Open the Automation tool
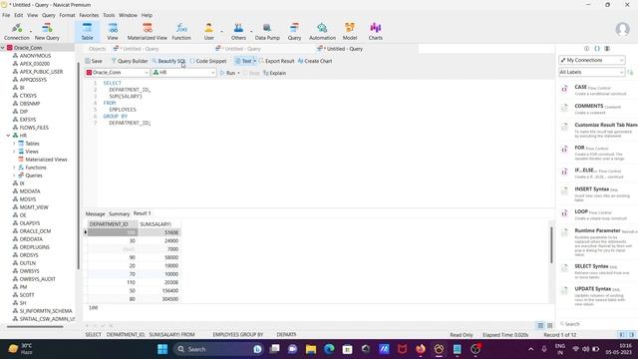The height and width of the screenshot is (359, 638). coord(322,31)
